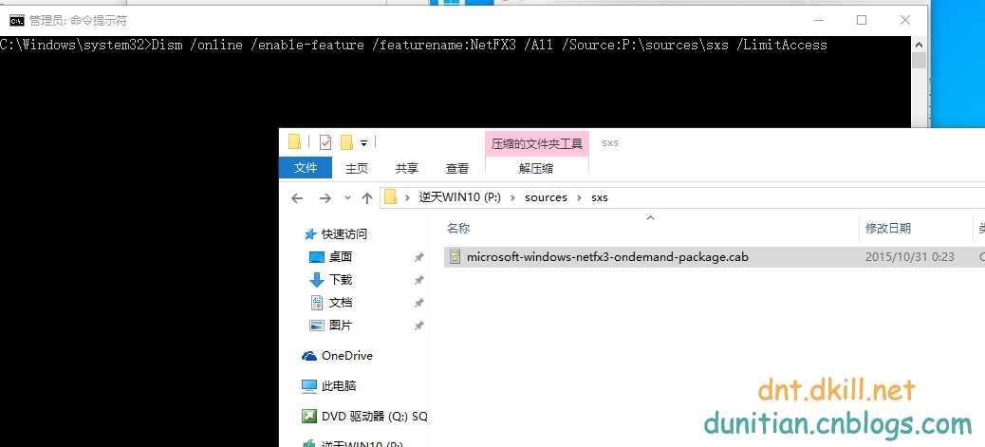Maximize the Command Prompt window
985x447 pixels.
[x=862, y=20]
